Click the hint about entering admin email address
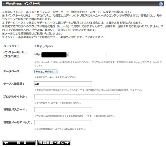The image size is (166, 147). click(x=60, y=129)
